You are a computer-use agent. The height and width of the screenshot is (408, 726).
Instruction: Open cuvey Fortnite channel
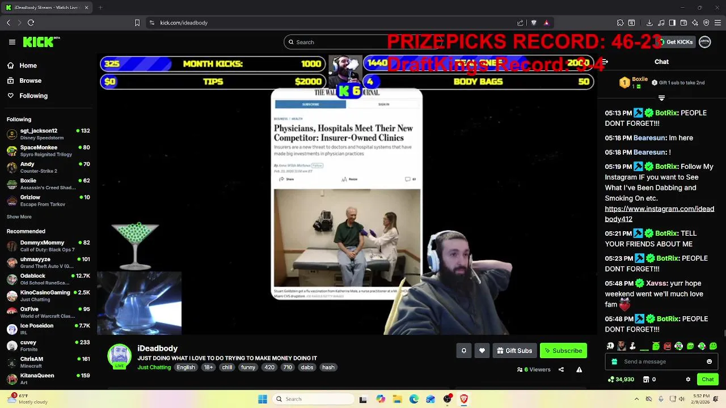[49, 346]
